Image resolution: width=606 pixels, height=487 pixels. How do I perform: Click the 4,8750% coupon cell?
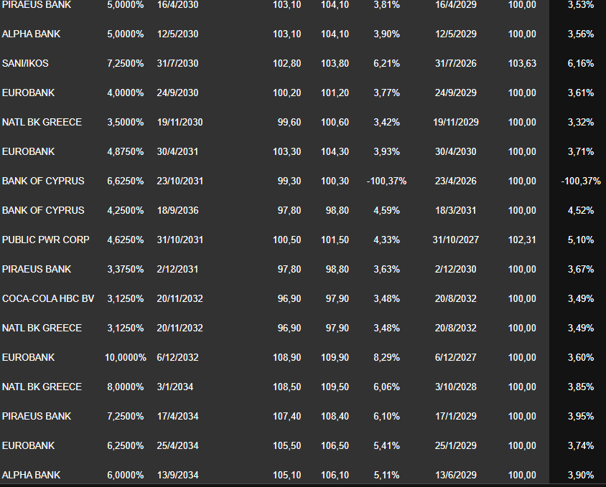click(125, 151)
